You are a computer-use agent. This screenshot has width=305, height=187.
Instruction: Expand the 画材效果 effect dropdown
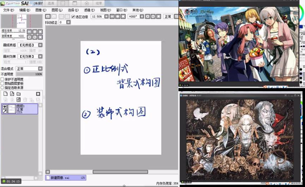pos(40,56)
